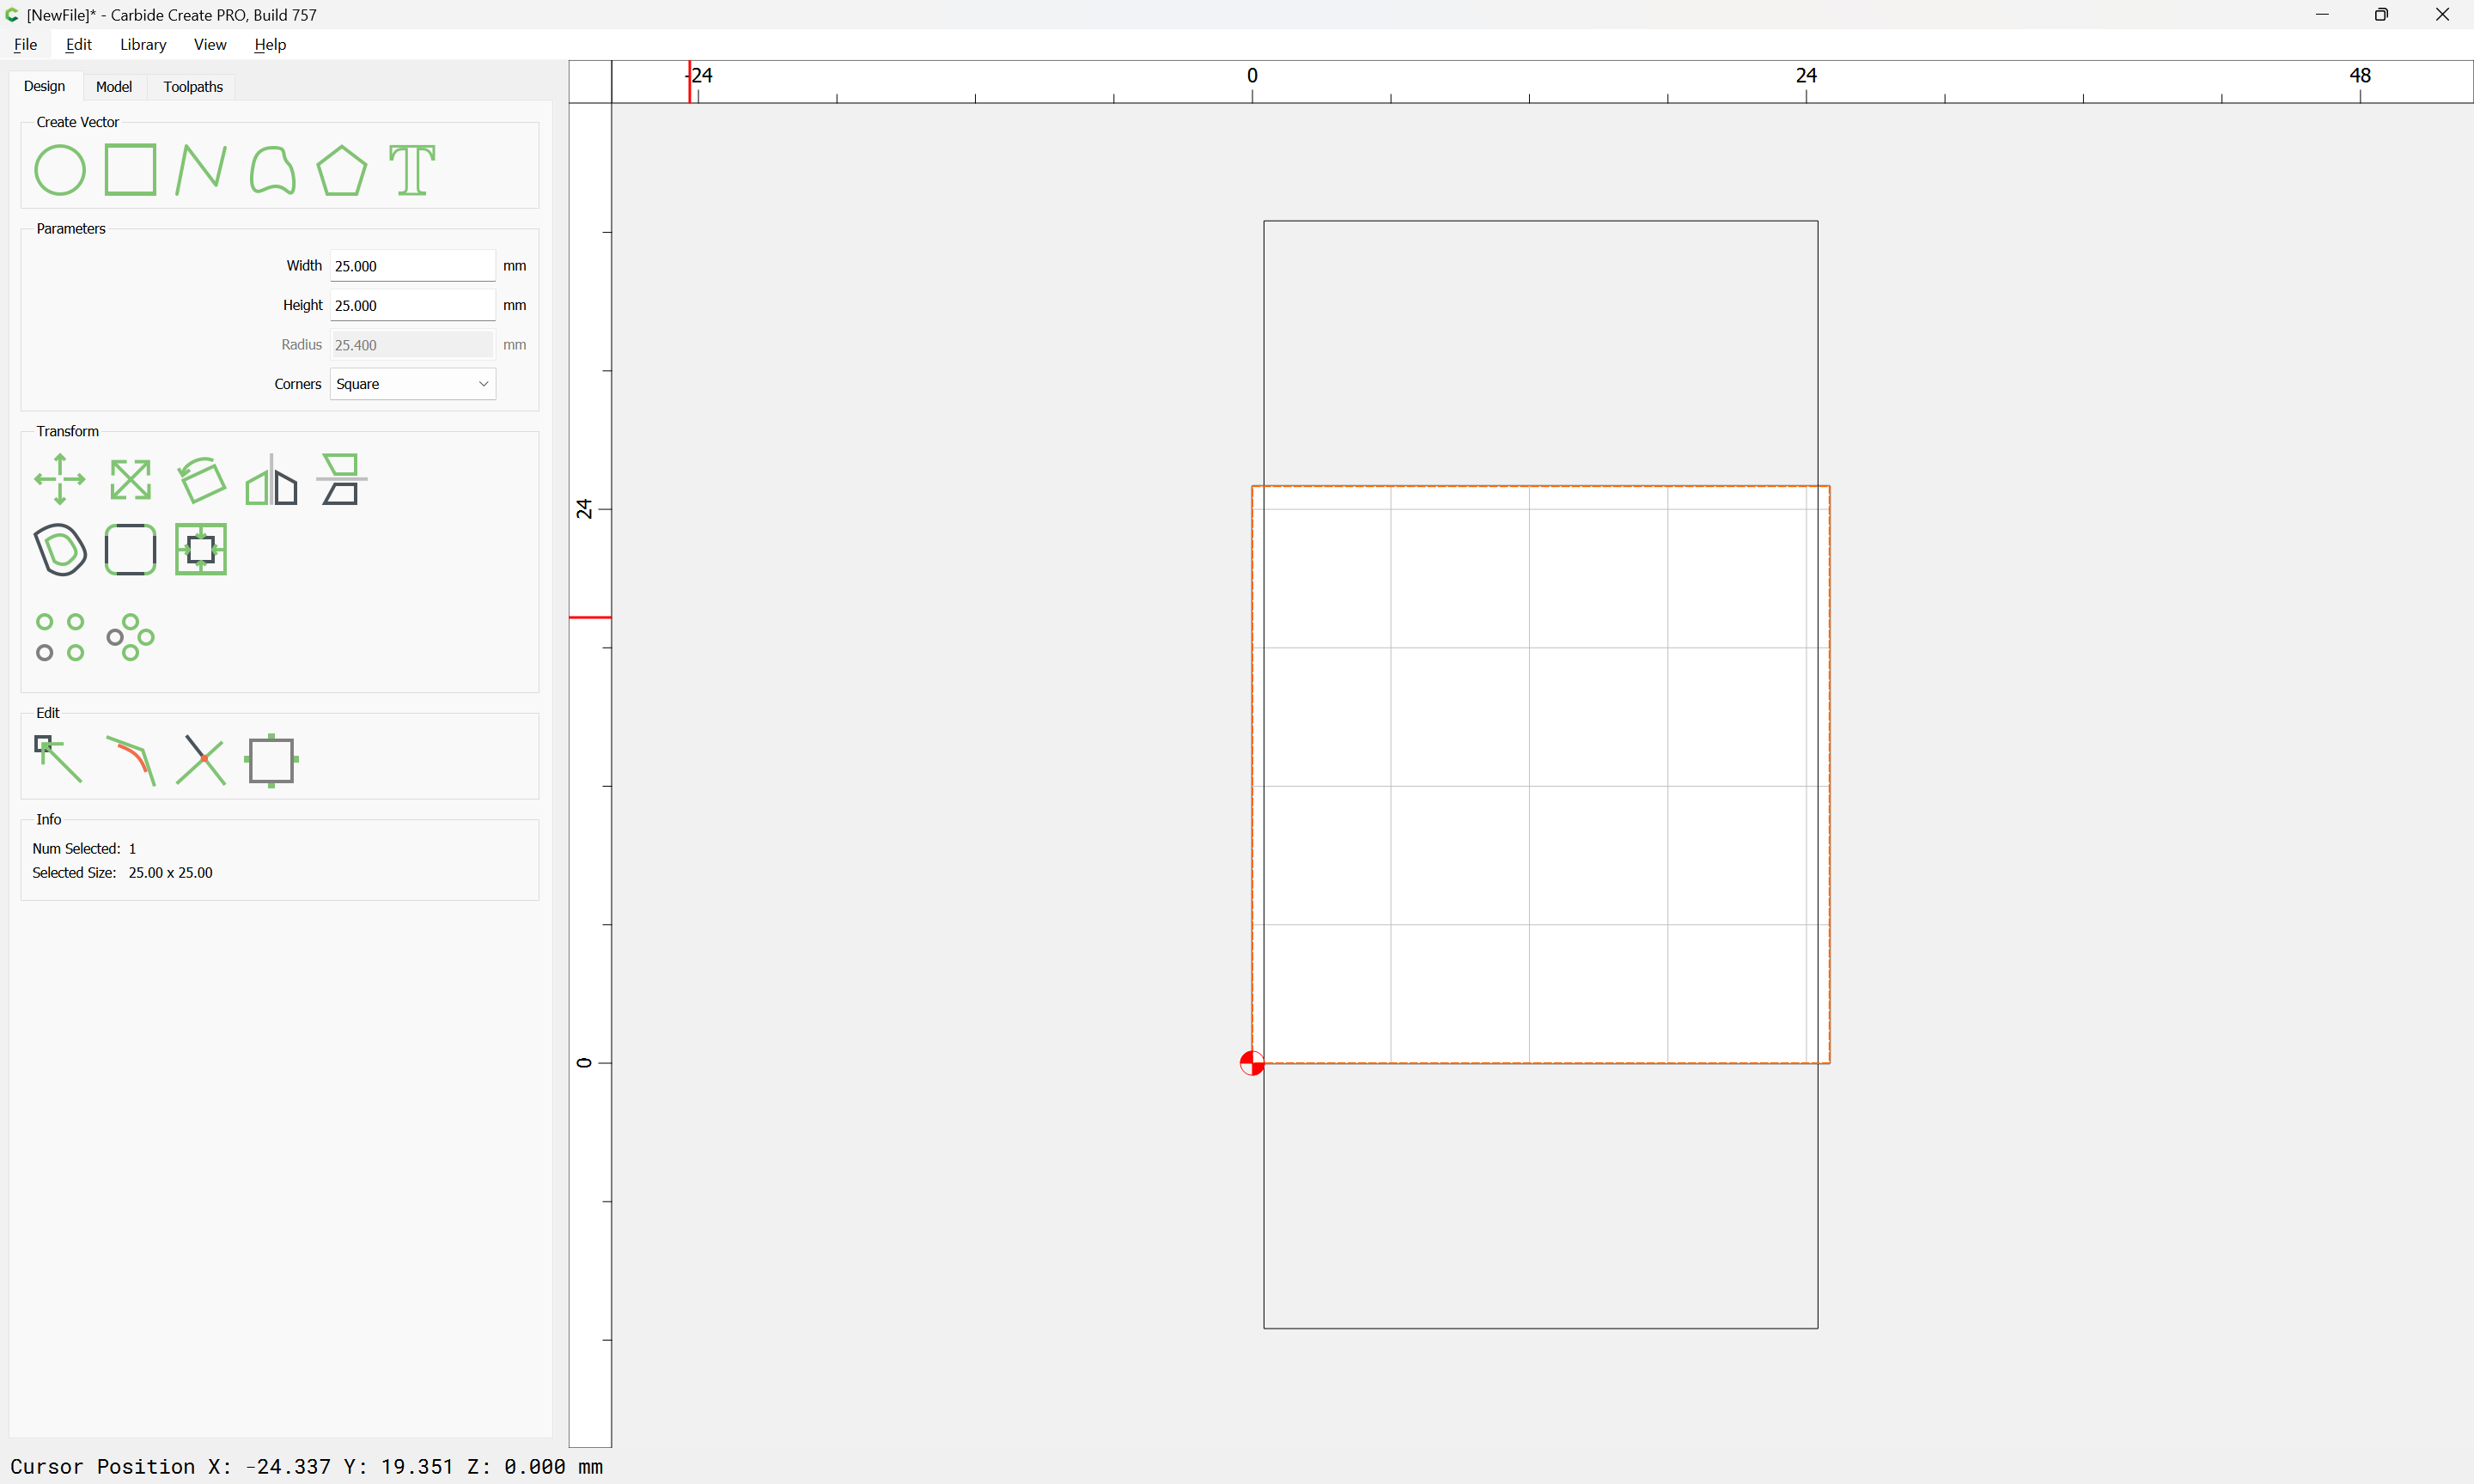Click the Height input field

[x=413, y=305]
